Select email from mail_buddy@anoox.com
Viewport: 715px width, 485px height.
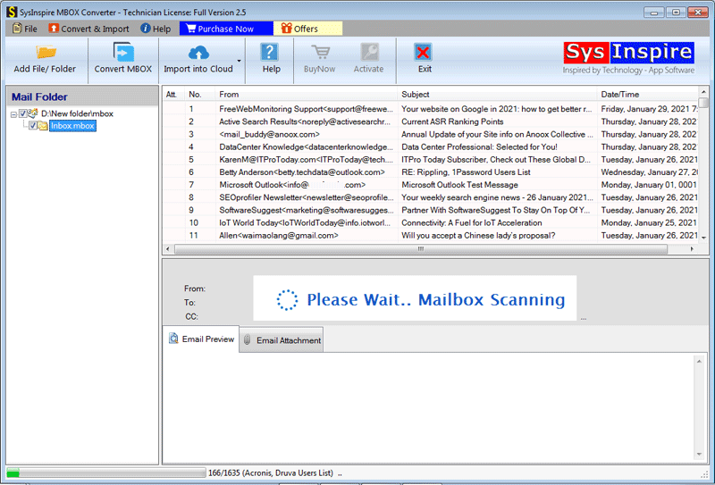(x=430, y=135)
